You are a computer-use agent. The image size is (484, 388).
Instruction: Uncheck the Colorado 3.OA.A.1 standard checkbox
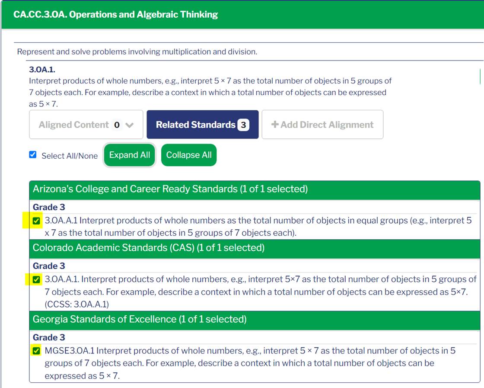[x=36, y=279]
